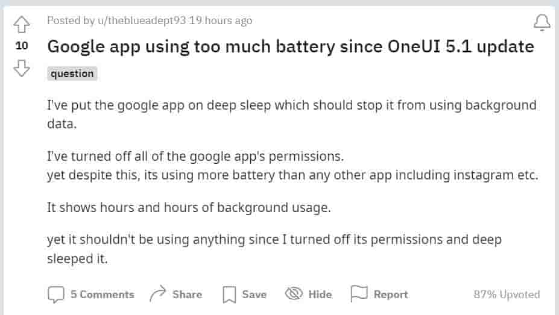Open the "5 Comments" text label
The width and height of the screenshot is (559, 315).
(103, 295)
